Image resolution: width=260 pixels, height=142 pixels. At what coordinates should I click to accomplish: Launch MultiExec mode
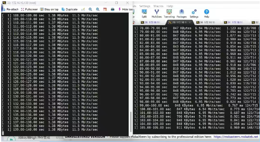click(x=157, y=14)
